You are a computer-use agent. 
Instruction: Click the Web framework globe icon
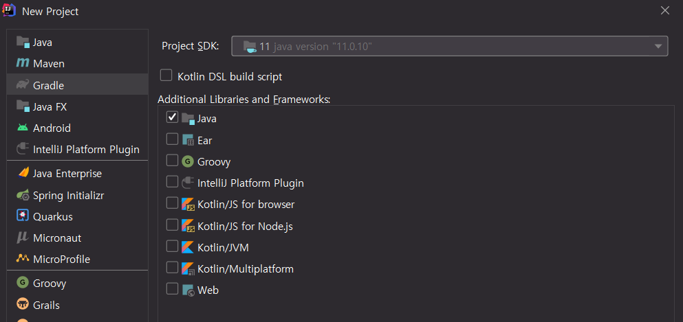click(188, 290)
